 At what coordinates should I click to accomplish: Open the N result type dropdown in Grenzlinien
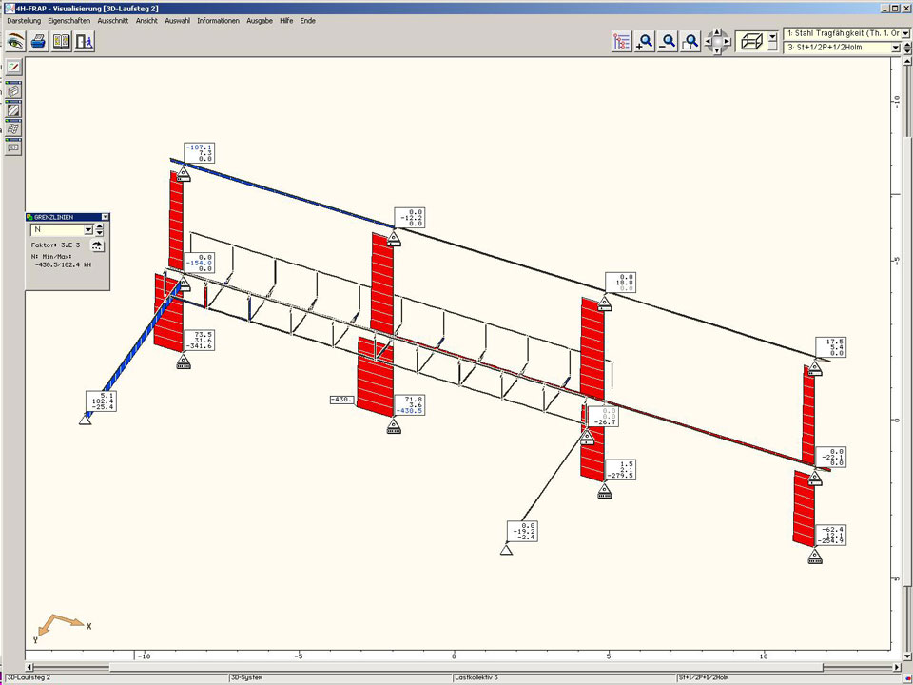pos(87,229)
